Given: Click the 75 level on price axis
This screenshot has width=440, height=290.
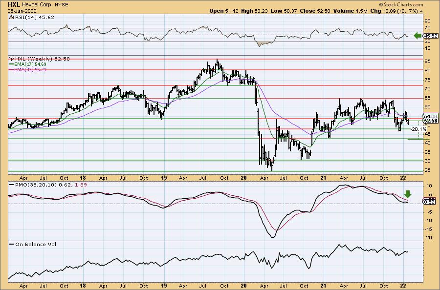Looking at the screenshot, I should pyautogui.click(x=428, y=80).
